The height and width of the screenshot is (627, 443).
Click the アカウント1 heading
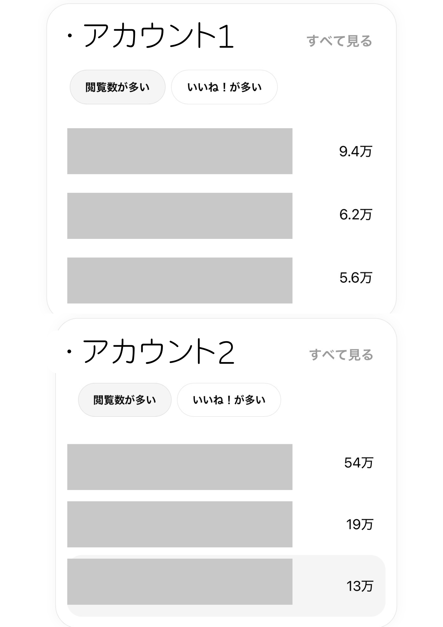158,36
